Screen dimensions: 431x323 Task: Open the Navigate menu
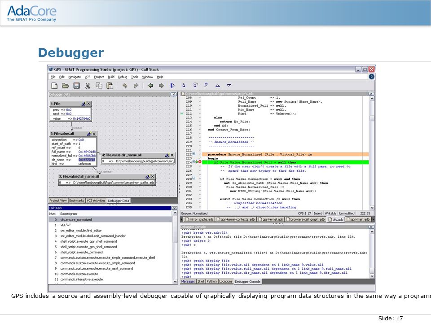(75, 77)
